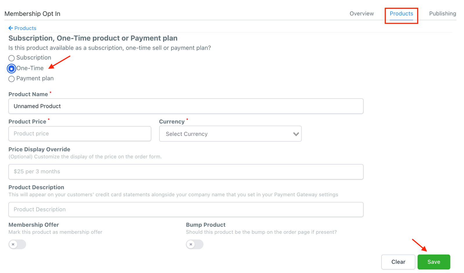Enable the Membership Offer toggle
Screen dimensions: 464x273
(17, 244)
